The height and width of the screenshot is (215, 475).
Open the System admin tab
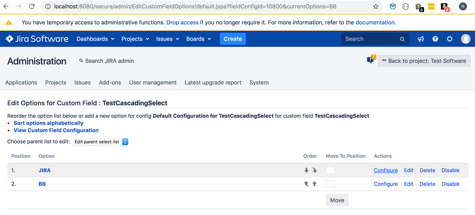[259, 83]
